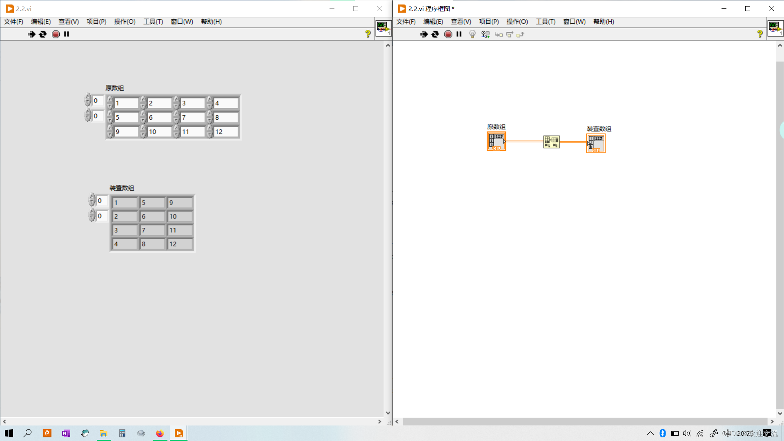Increment value of element containing 12

pyautogui.click(x=209, y=128)
